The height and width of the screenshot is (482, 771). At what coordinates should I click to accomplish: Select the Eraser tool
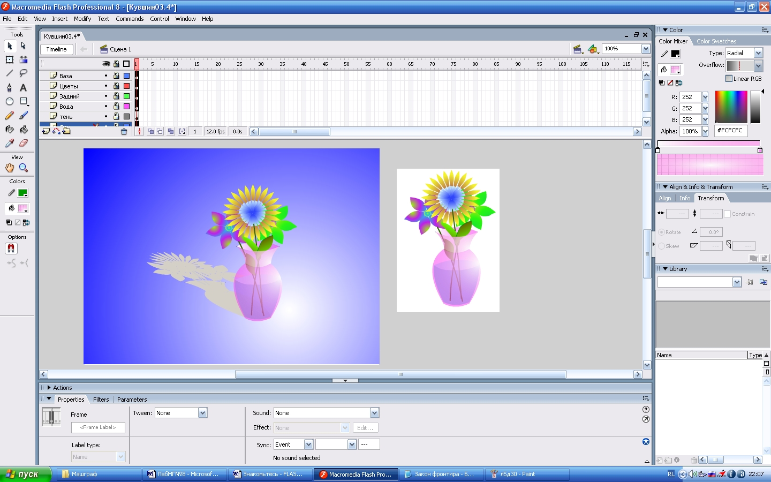click(x=24, y=143)
